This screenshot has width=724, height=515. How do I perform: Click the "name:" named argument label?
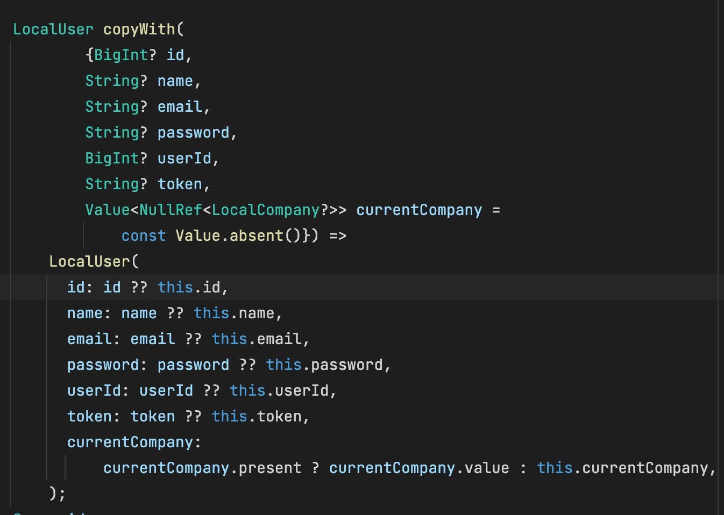[x=89, y=313]
